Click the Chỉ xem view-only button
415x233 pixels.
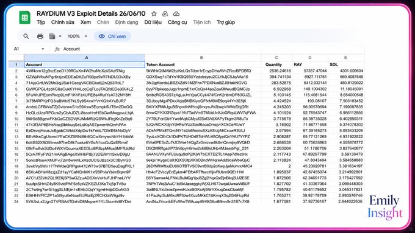pyautogui.click(x=112, y=37)
